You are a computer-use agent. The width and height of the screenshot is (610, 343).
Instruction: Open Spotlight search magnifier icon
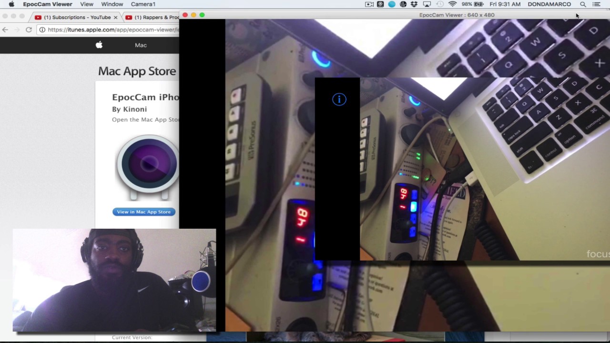(x=583, y=4)
